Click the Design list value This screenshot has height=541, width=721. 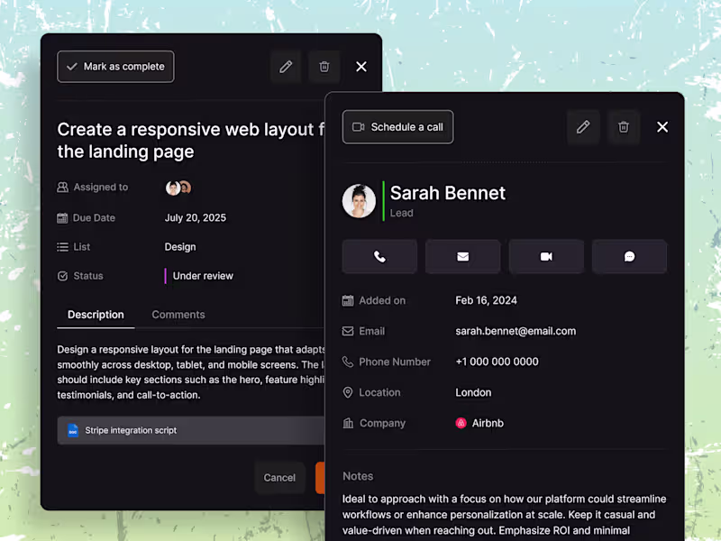click(180, 247)
